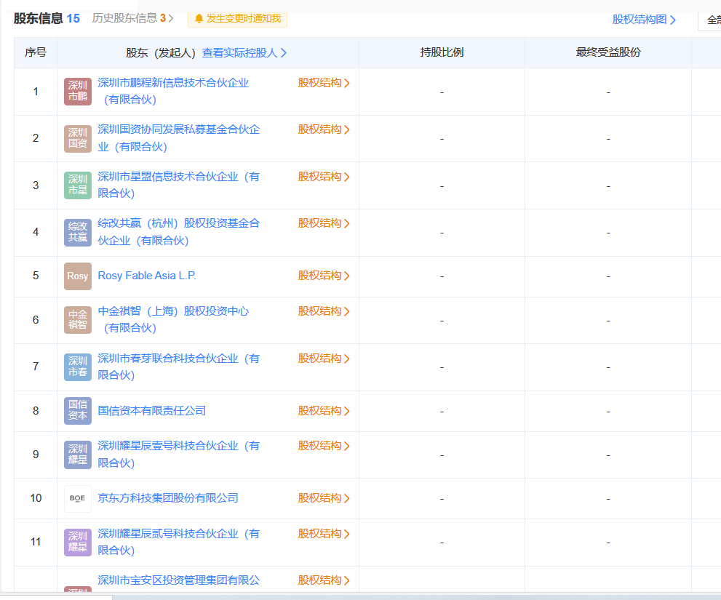Expand 股权结构 for Rosy Fable Asia L.P.
The height and width of the screenshot is (600, 721).
click(324, 276)
